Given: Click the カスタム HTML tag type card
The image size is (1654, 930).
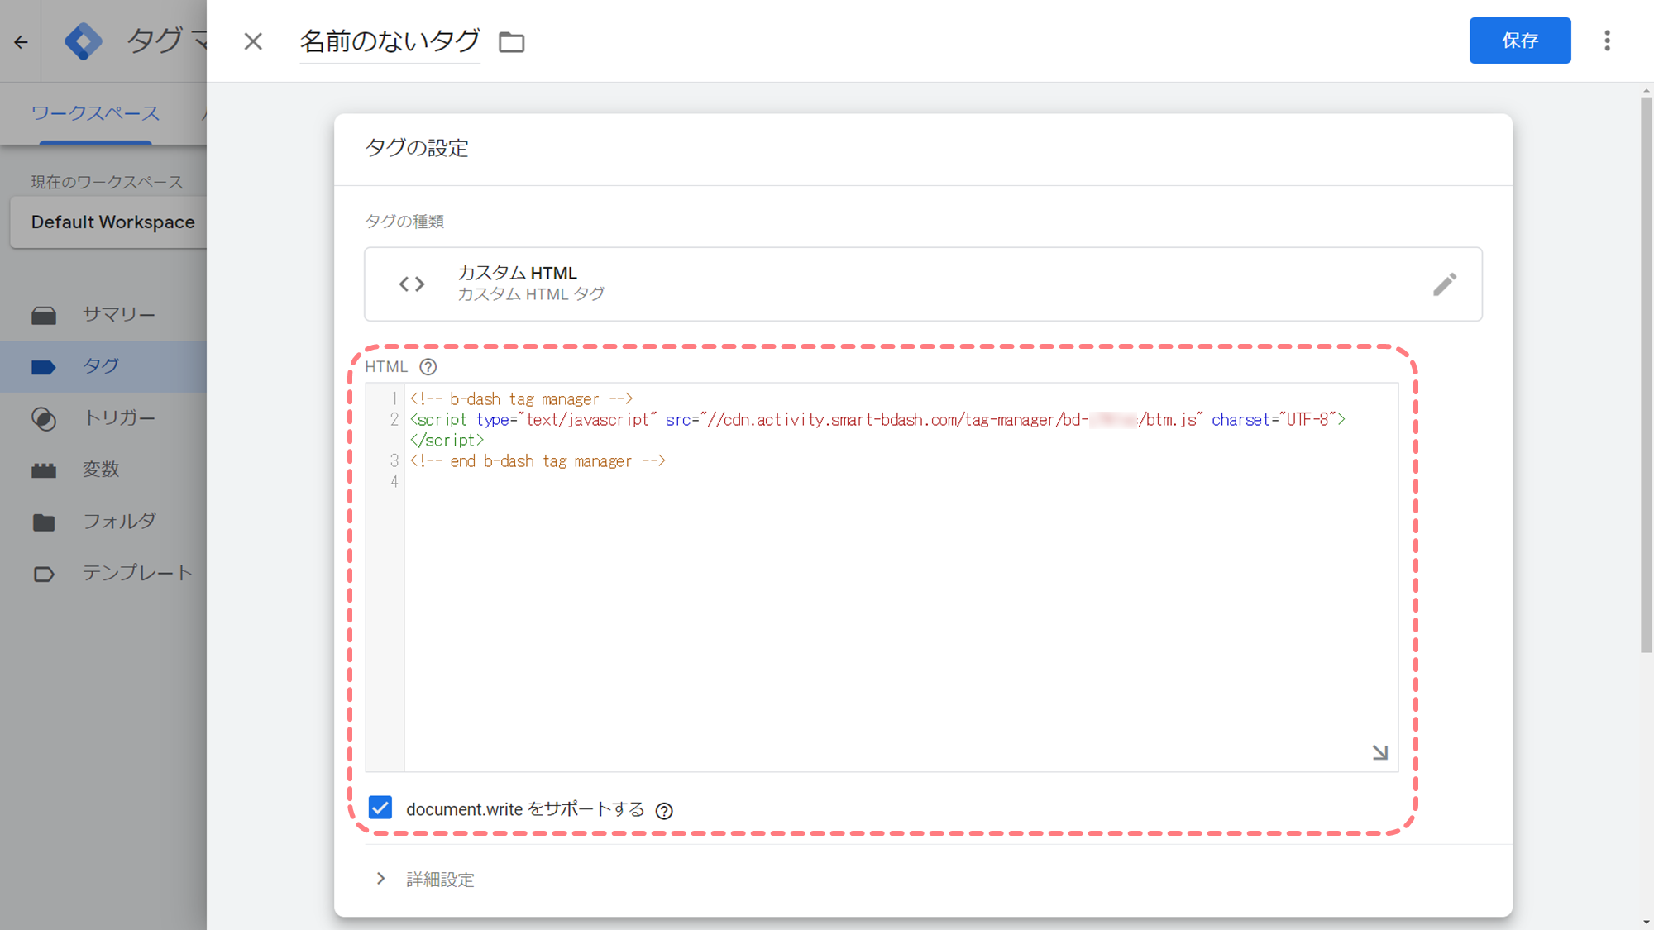Looking at the screenshot, I should pyautogui.click(x=923, y=284).
